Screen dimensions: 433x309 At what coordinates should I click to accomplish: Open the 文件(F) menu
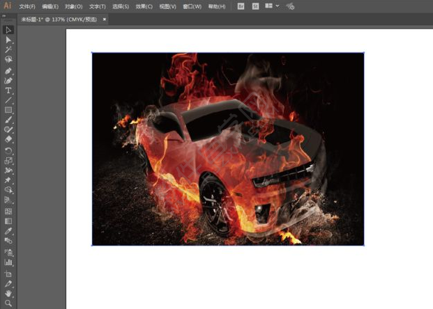[27, 6]
